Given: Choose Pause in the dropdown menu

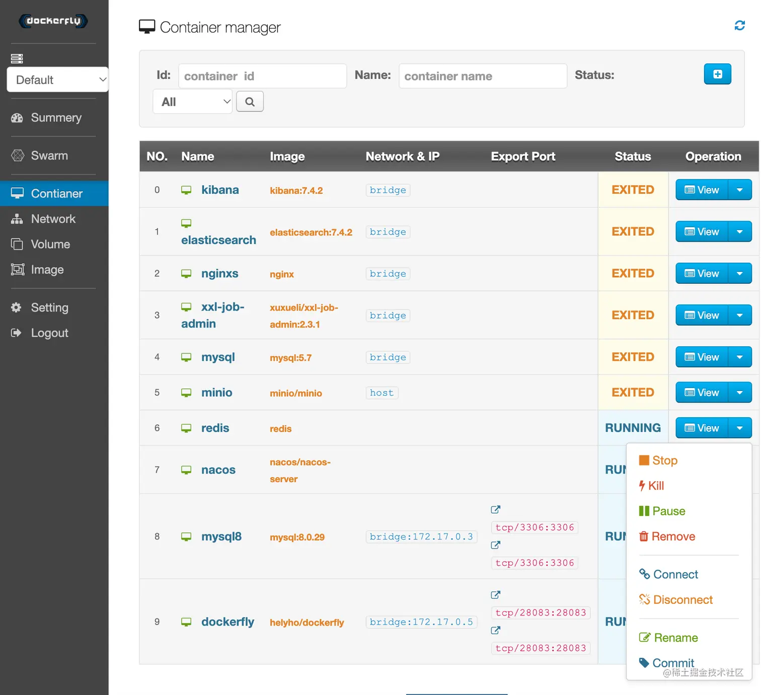Looking at the screenshot, I should pos(662,511).
